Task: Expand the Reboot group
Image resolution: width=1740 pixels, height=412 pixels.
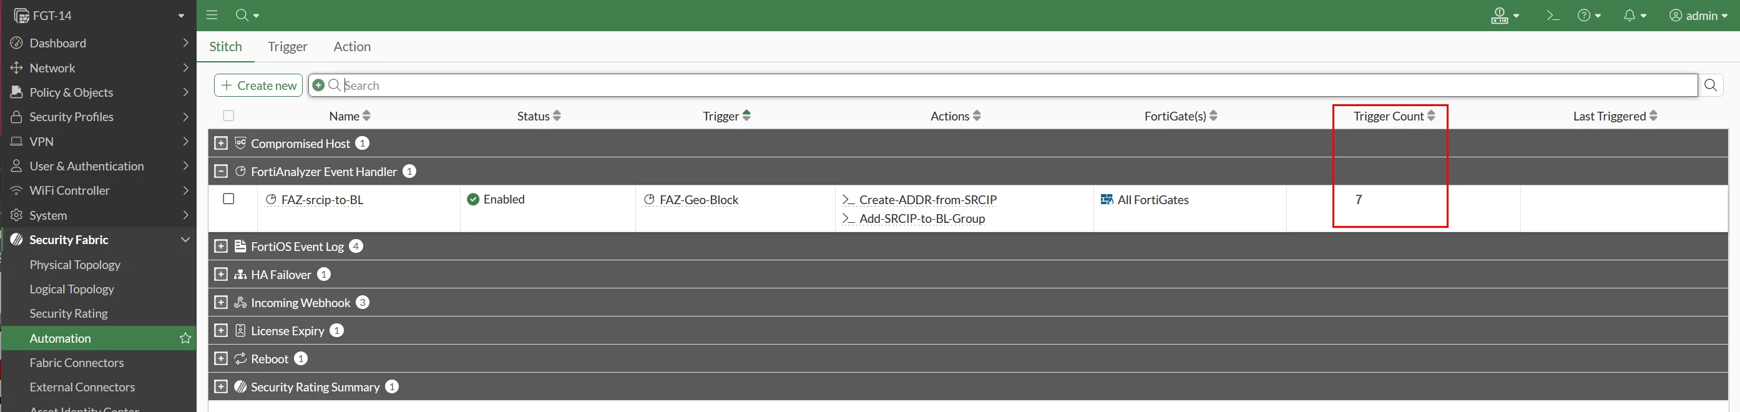Action: 221,359
